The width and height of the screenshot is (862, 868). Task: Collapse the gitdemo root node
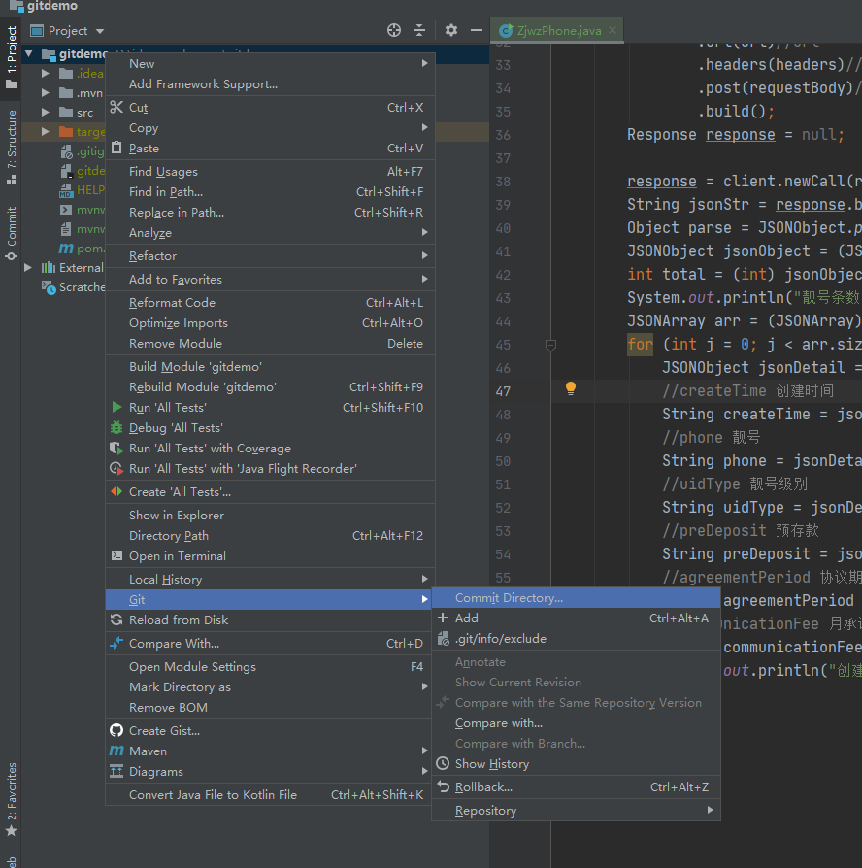[29, 53]
